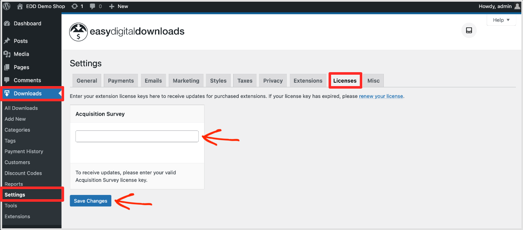Screen dimensions: 523x230
Task: Switch to the Marketing tab
Action: click(186, 81)
